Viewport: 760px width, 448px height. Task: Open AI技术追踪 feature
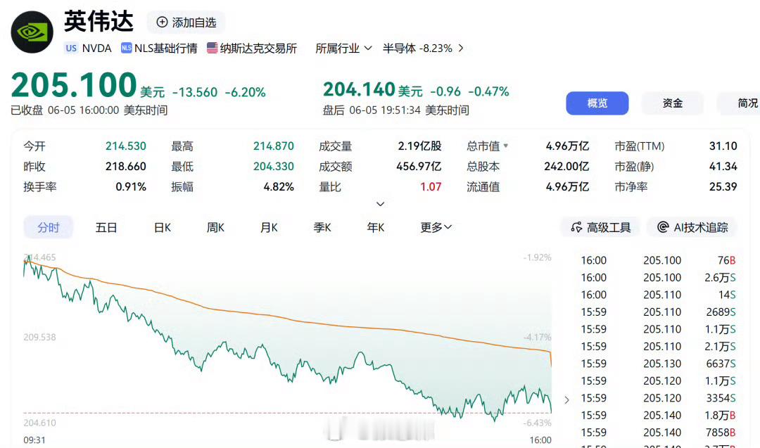(692, 227)
